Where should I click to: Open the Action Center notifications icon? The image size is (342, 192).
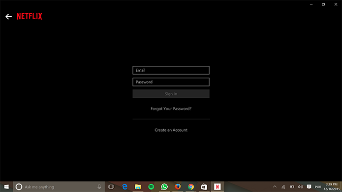coord(309,187)
